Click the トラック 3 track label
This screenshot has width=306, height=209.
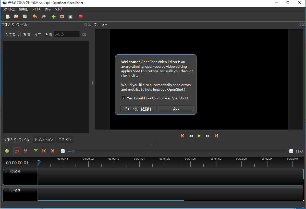pyautogui.click(x=15, y=190)
